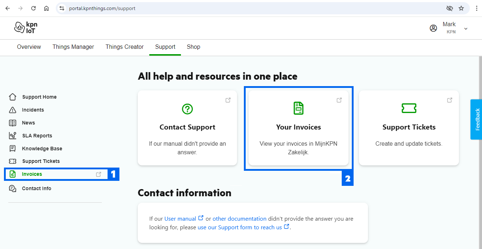Image resolution: width=482 pixels, height=249 pixels.
Task: Bookmark this page with the star icon
Action: click(x=461, y=8)
